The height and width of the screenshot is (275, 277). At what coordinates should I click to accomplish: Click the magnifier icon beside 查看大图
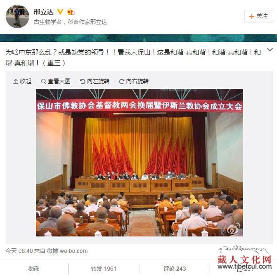pyautogui.click(x=43, y=81)
